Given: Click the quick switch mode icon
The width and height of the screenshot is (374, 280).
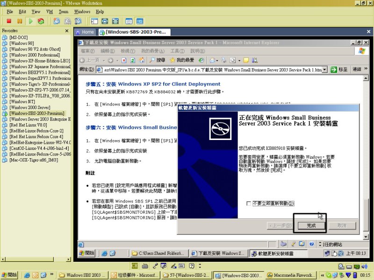Looking at the screenshot, I should [x=115, y=21].
